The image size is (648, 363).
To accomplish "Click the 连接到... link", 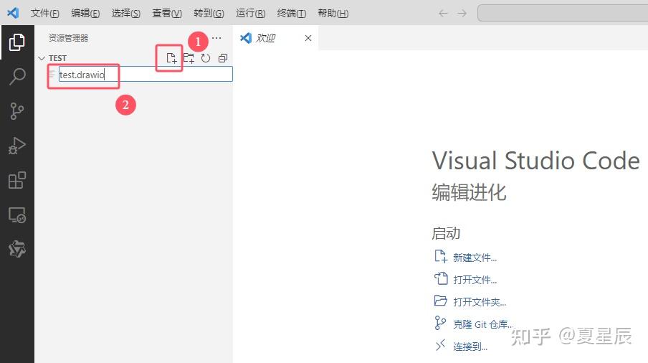I will pos(470,346).
